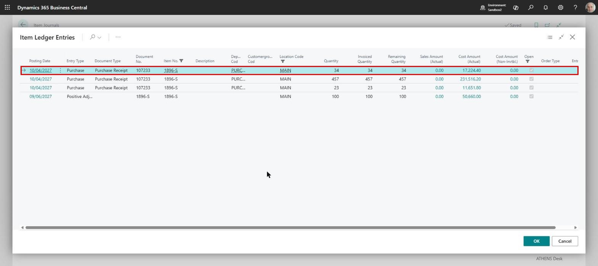This screenshot has height=266, width=598.
Task: Click the Item No. column filter icon
Action: 181,61
